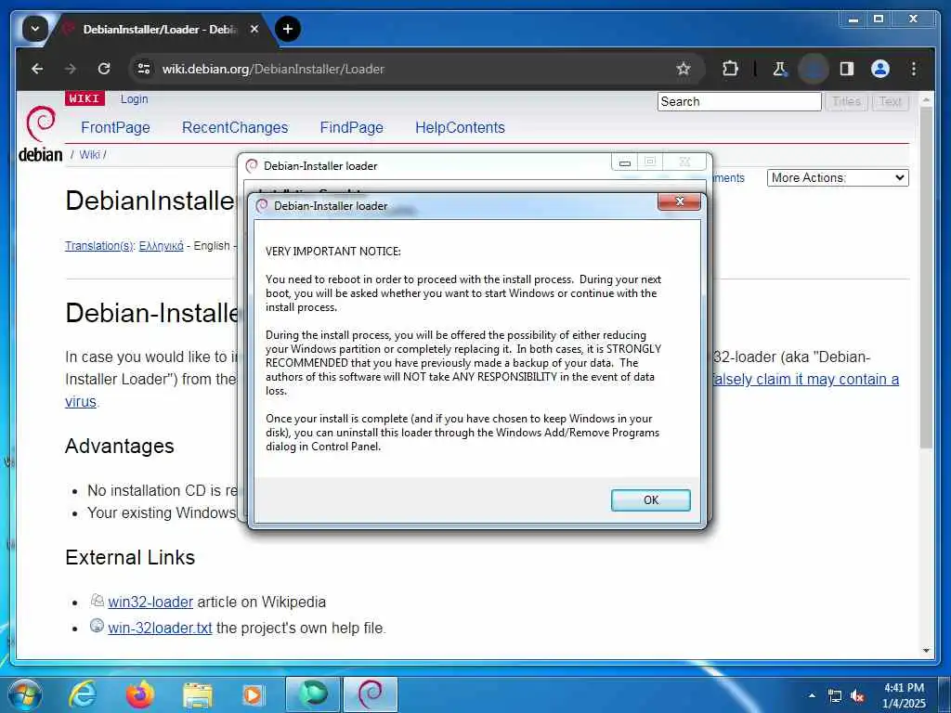The image size is (951, 713).
Task: Open the win32-loader Wikipedia link
Action: pyautogui.click(x=150, y=602)
